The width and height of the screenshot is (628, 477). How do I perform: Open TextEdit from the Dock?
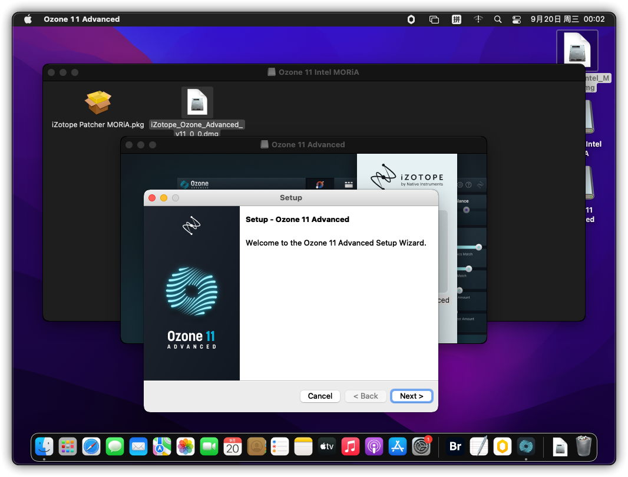[x=479, y=446]
